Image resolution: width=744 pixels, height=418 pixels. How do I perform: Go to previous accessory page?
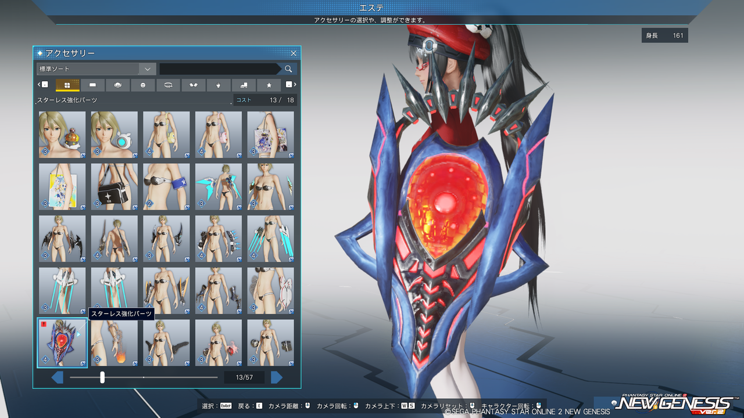[58, 377]
